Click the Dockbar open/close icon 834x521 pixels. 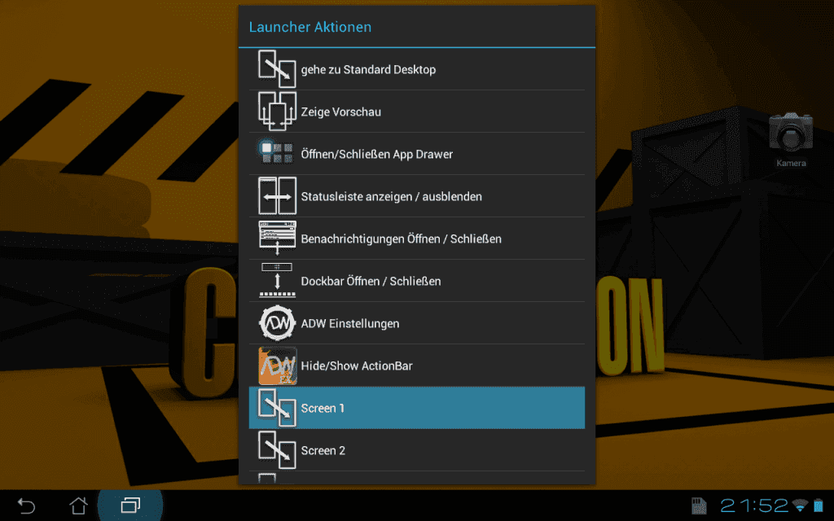pos(277,281)
